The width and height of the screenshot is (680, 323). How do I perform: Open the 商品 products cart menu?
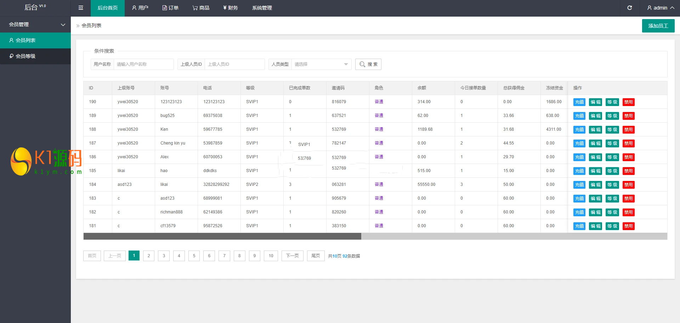[201, 8]
